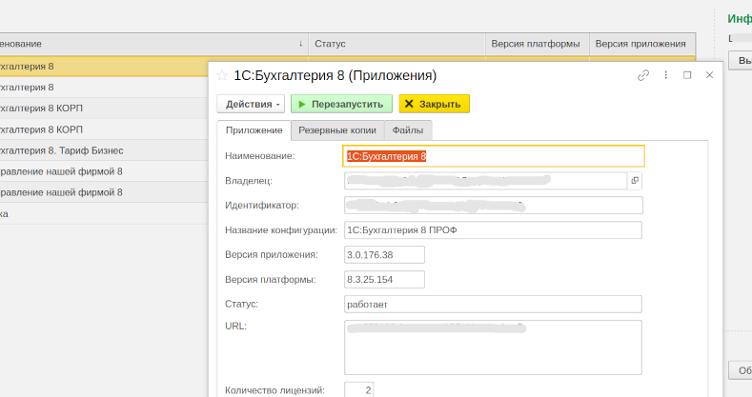Screen dimensions: 752x397
Task: Select the second хгалтерия 8 row below the highlighted one
Action: tap(104, 88)
